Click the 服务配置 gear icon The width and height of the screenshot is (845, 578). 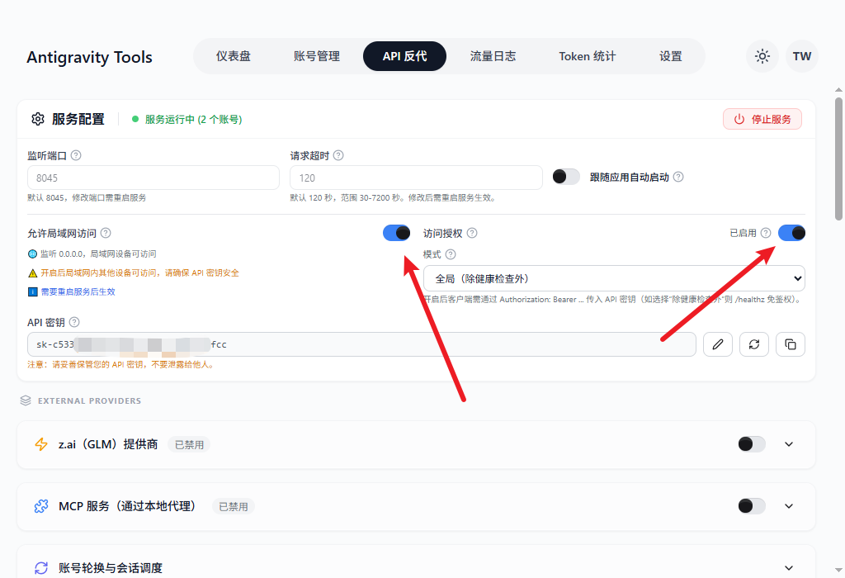[x=38, y=119]
